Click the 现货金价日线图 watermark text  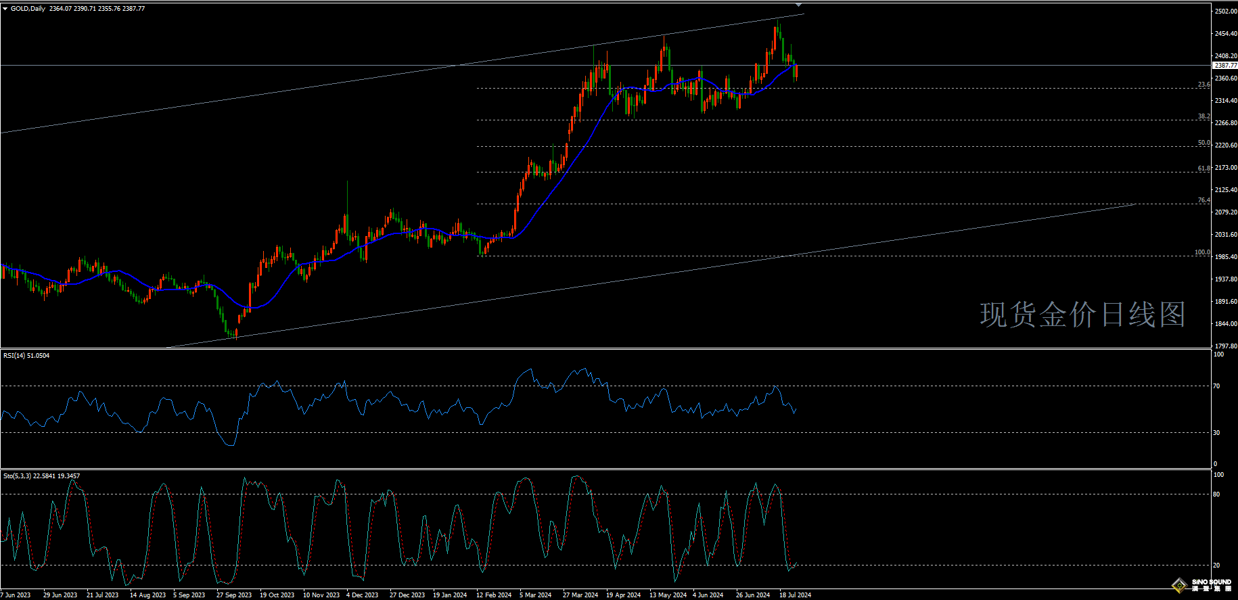click(1082, 315)
